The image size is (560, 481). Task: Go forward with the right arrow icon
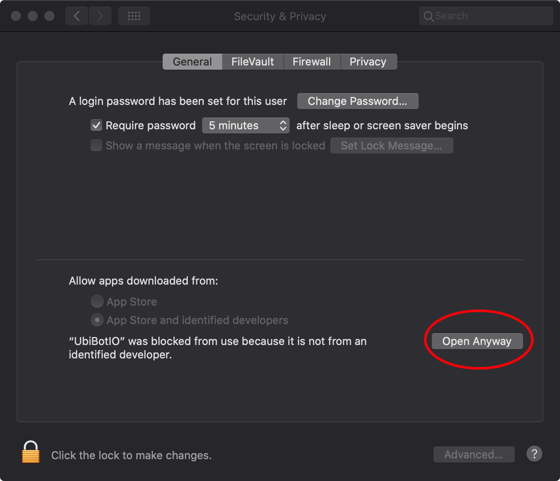coord(100,16)
